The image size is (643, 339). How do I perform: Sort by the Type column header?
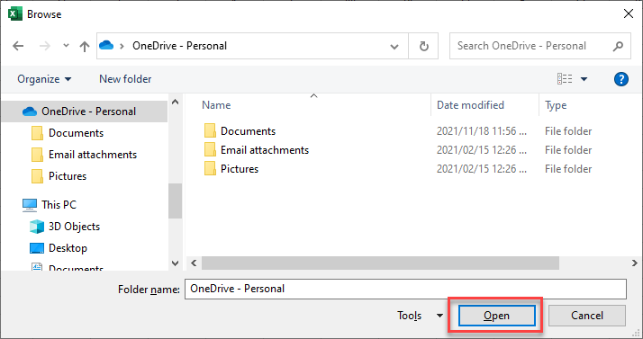(x=556, y=105)
